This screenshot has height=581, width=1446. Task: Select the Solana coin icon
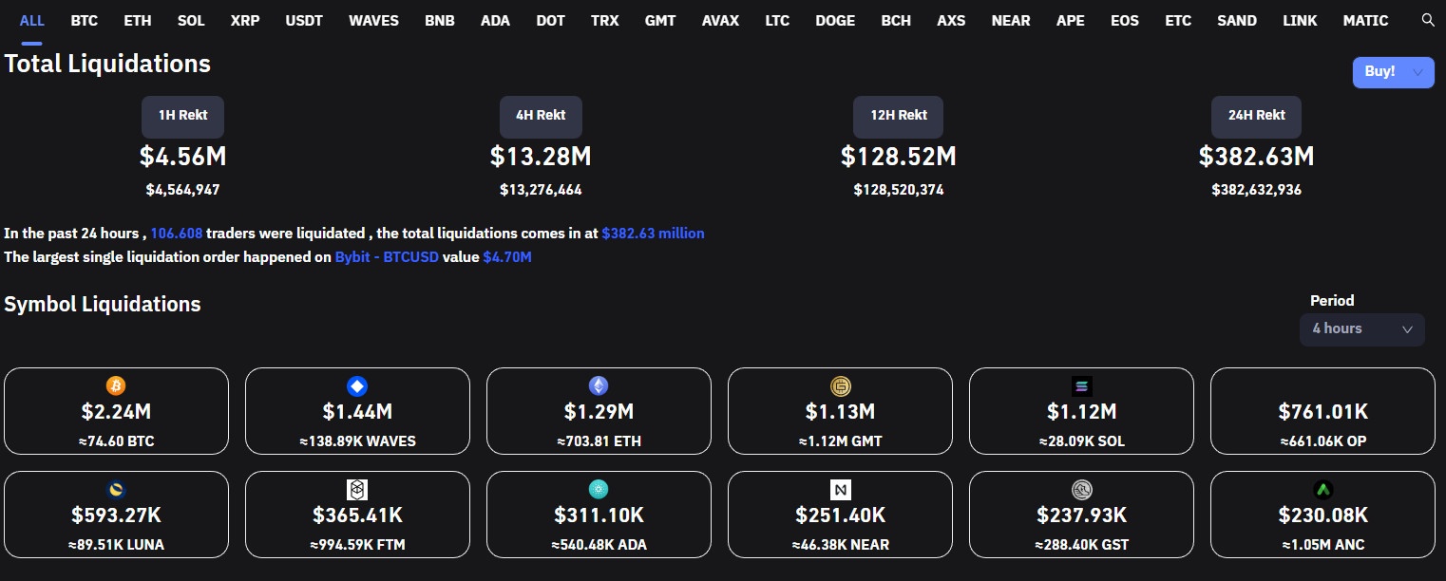pyautogui.click(x=1081, y=386)
